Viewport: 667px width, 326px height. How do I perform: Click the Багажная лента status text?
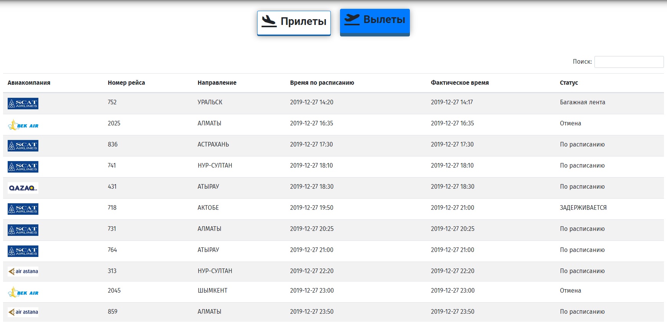582,102
